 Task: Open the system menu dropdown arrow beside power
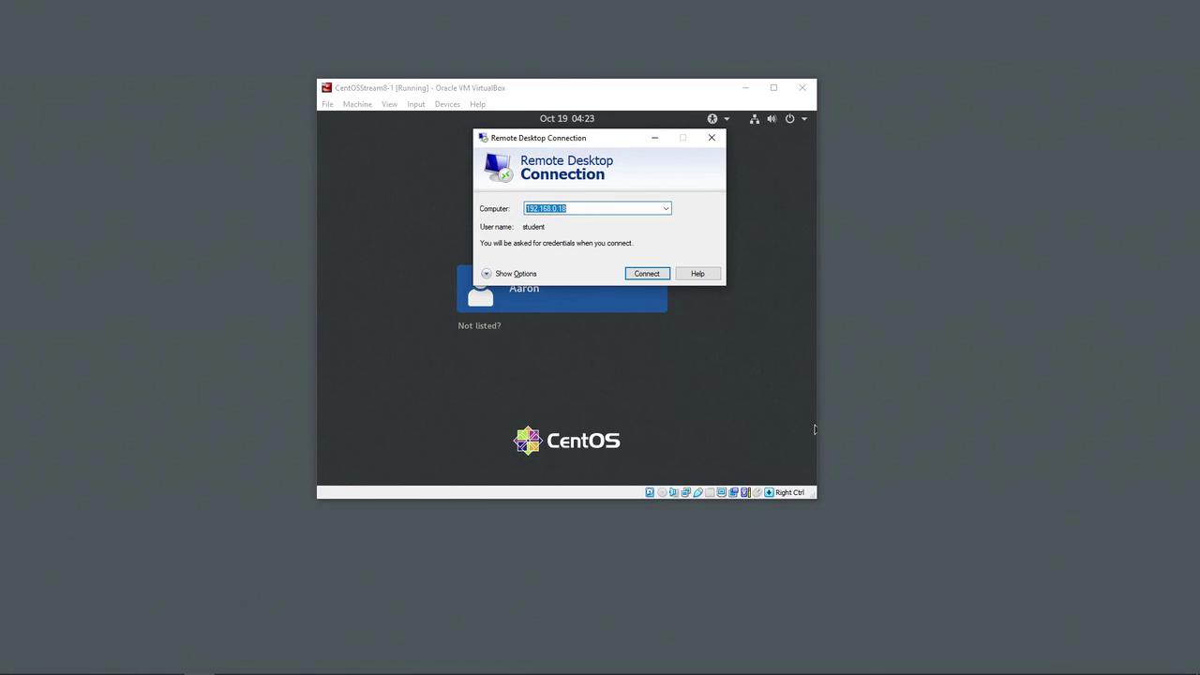(x=803, y=119)
